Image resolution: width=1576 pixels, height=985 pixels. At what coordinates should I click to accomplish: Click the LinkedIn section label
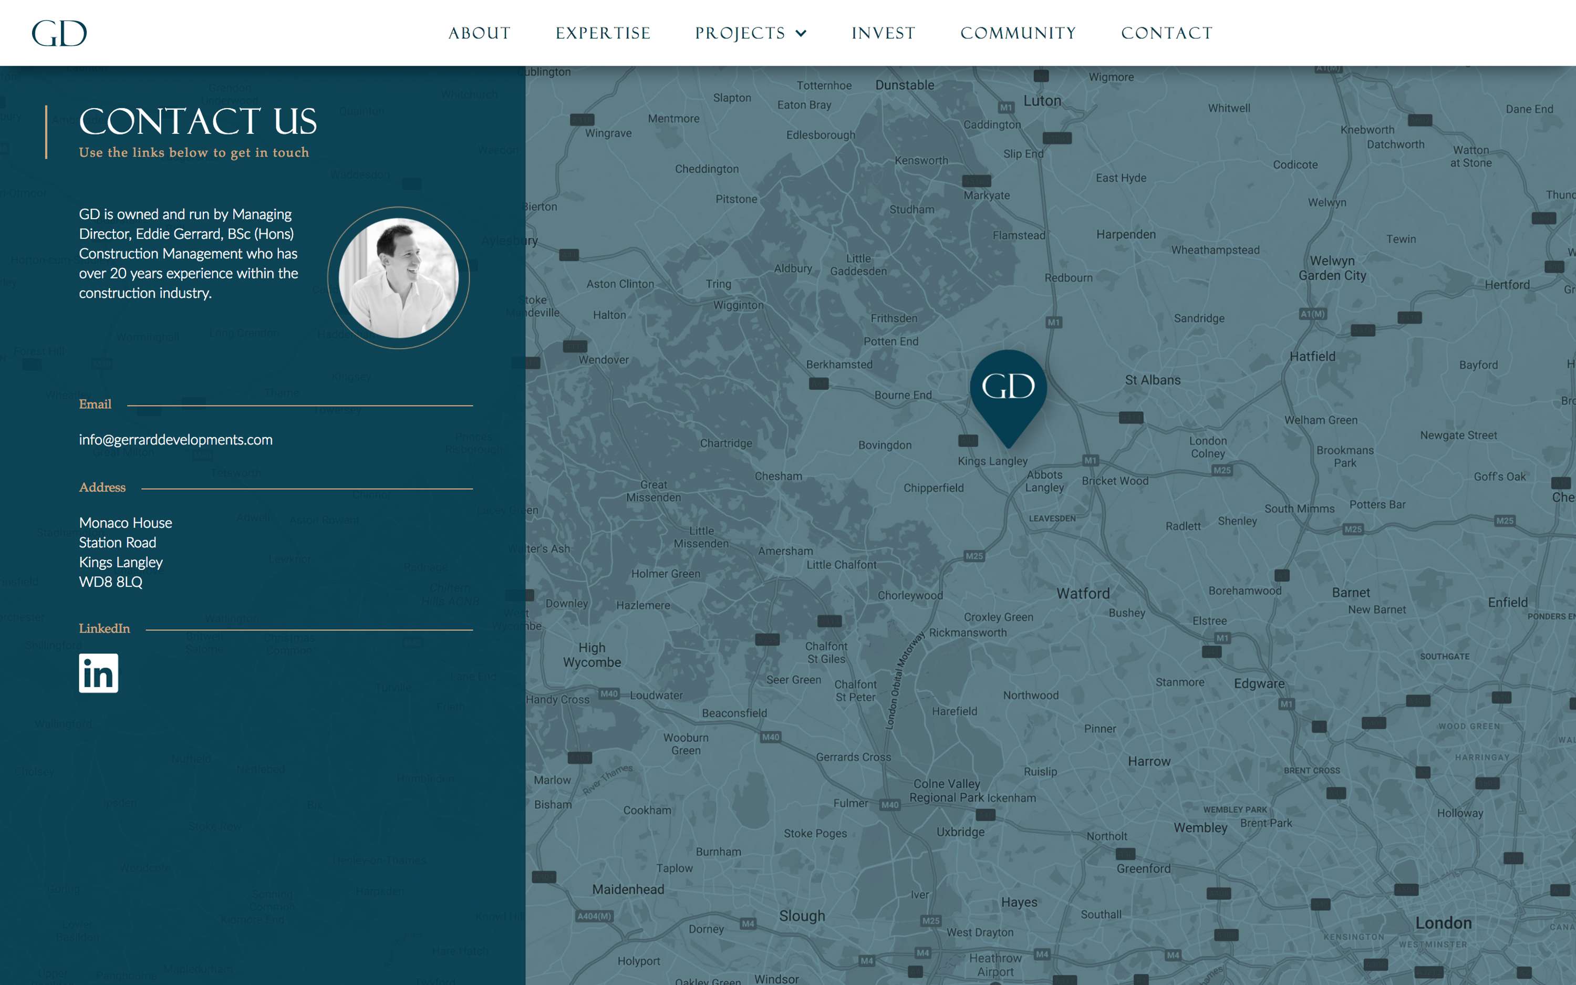pyautogui.click(x=104, y=629)
